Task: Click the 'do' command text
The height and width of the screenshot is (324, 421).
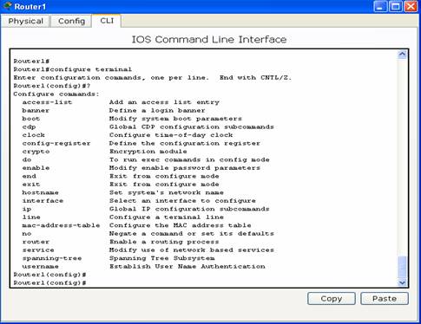Action: click(x=27, y=159)
